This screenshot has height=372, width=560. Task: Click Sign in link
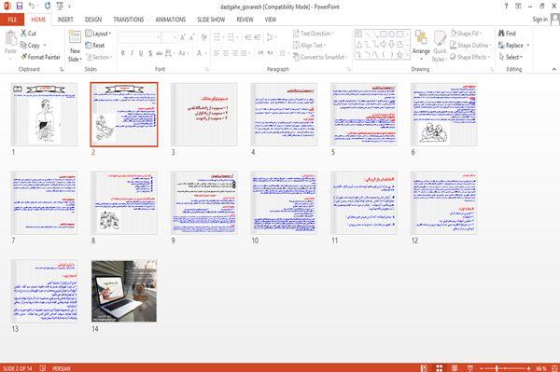point(539,20)
